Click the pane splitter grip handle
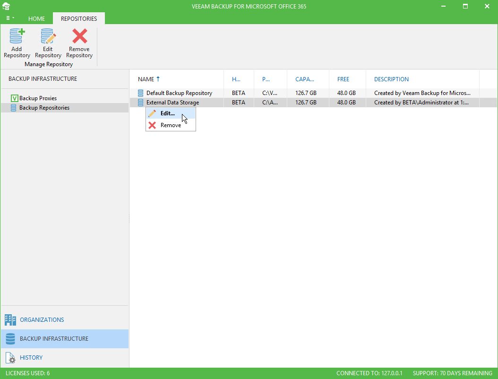This screenshot has width=498, height=379. point(129,218)
